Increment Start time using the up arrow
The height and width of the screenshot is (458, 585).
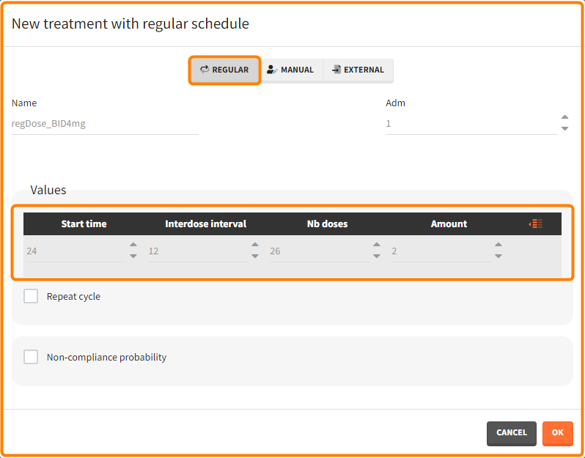click(x=133, y=245)
